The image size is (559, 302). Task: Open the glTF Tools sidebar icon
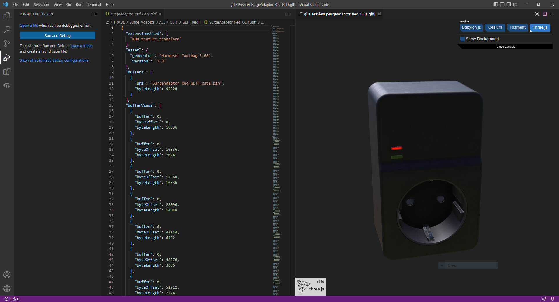click(x=7, y=86)
